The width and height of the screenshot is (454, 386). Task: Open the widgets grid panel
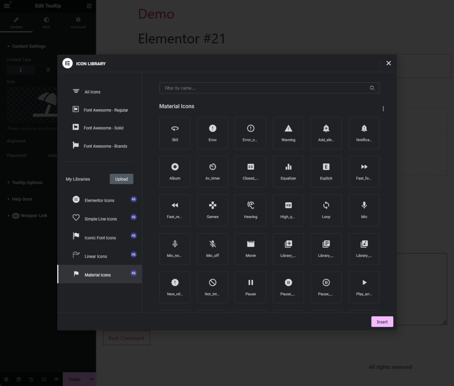89,6
